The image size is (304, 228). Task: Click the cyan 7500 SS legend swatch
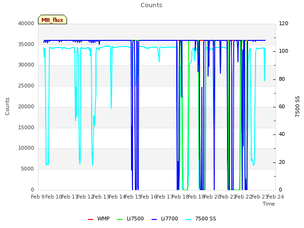point(189,219)
